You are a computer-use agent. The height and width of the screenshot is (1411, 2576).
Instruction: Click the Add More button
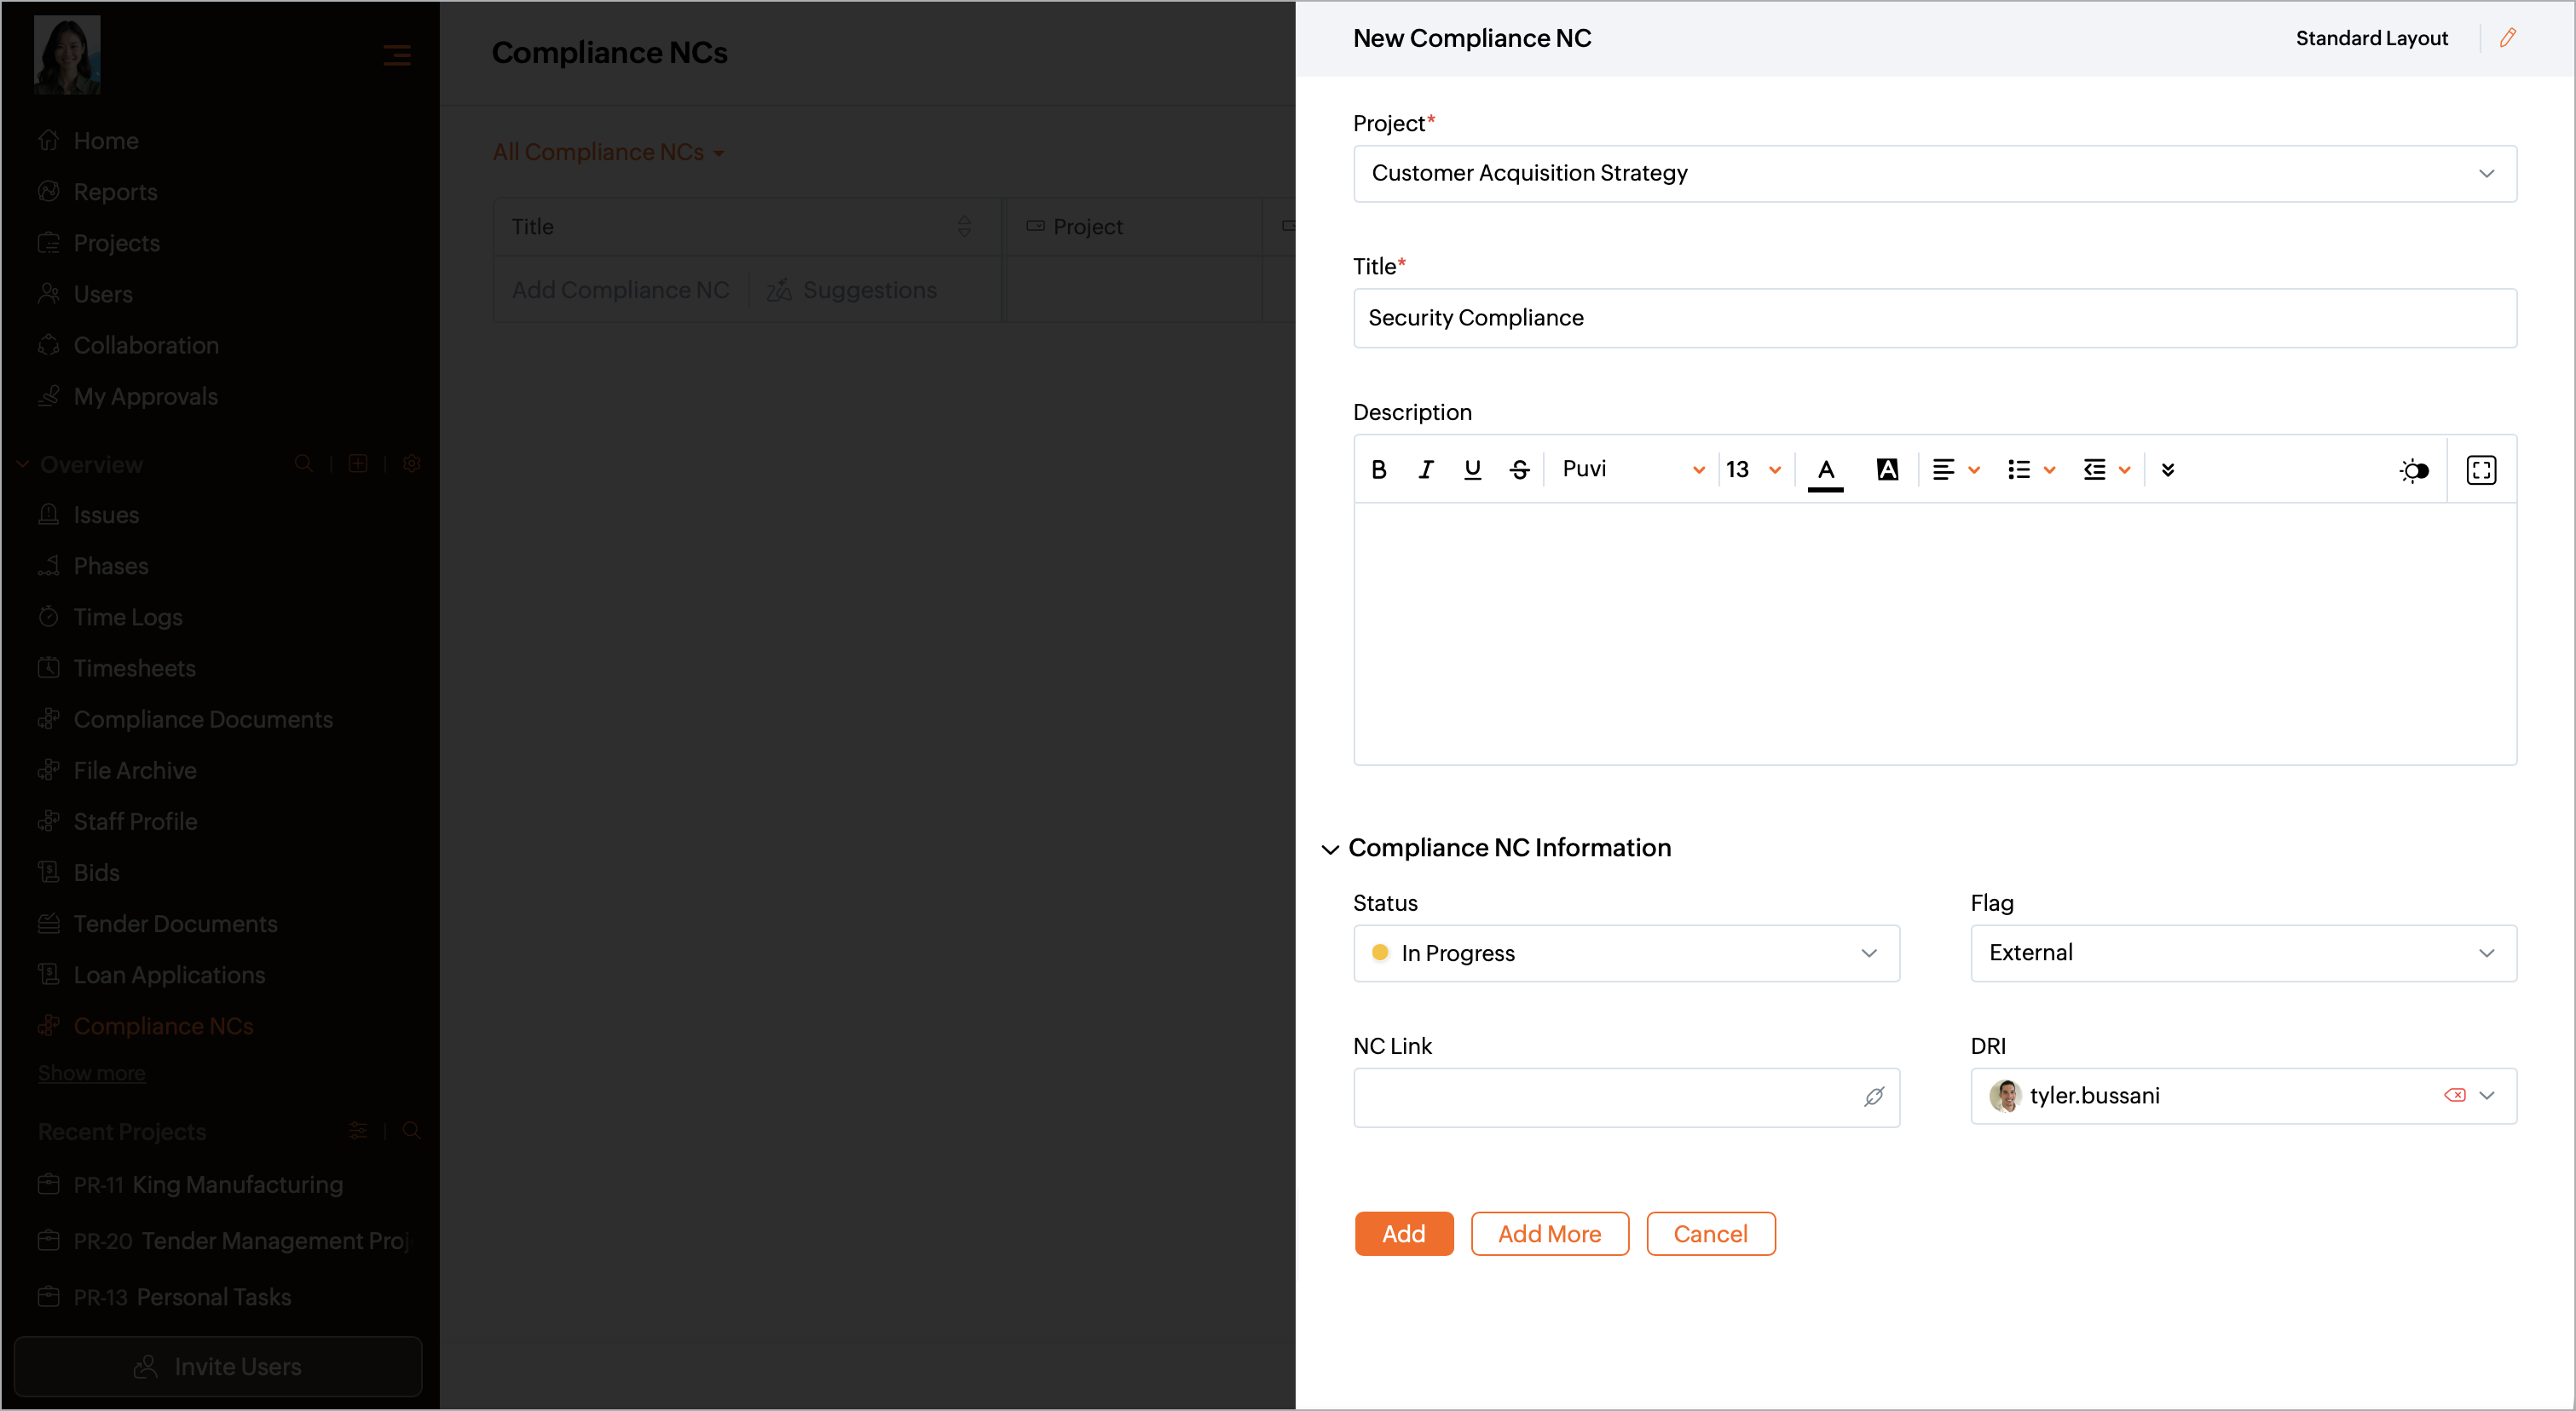pos(1549,1234)
